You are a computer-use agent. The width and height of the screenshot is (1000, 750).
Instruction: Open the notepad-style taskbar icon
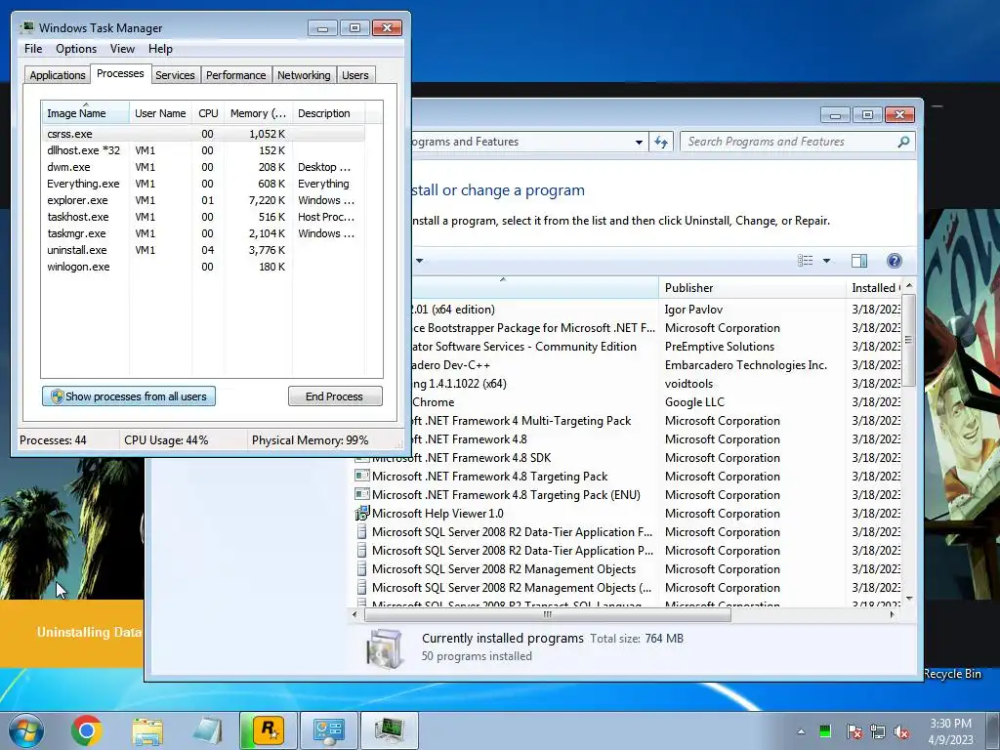tap(207, 730)
